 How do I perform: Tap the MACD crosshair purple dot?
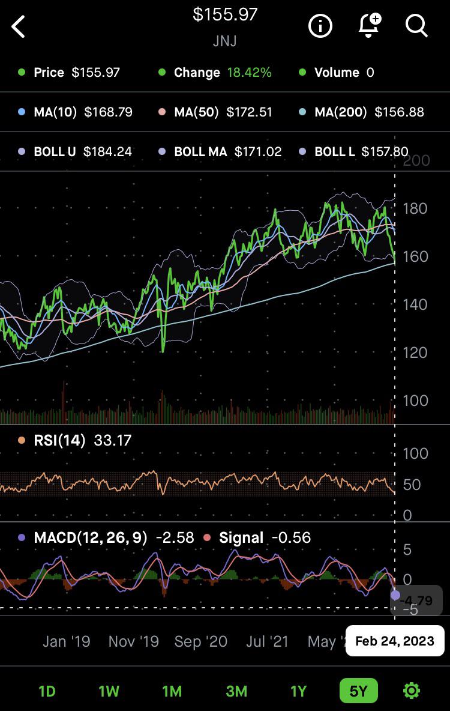395,595
